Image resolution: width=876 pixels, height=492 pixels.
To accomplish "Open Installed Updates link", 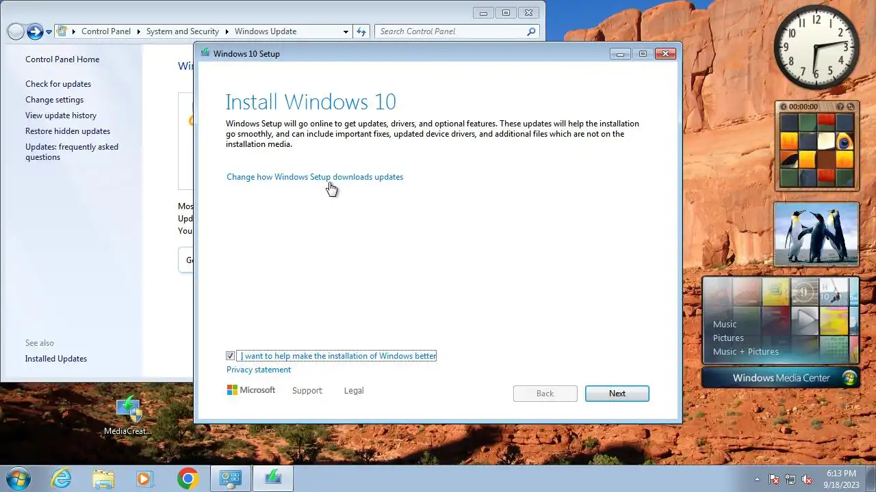I will (56, 359).
